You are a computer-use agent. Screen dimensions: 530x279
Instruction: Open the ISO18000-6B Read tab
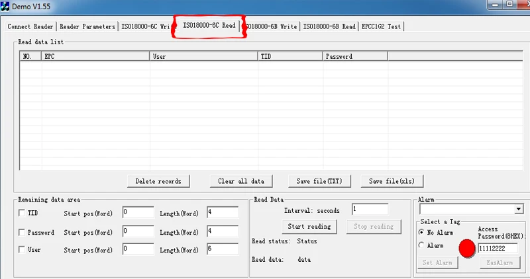pos(329,26)
